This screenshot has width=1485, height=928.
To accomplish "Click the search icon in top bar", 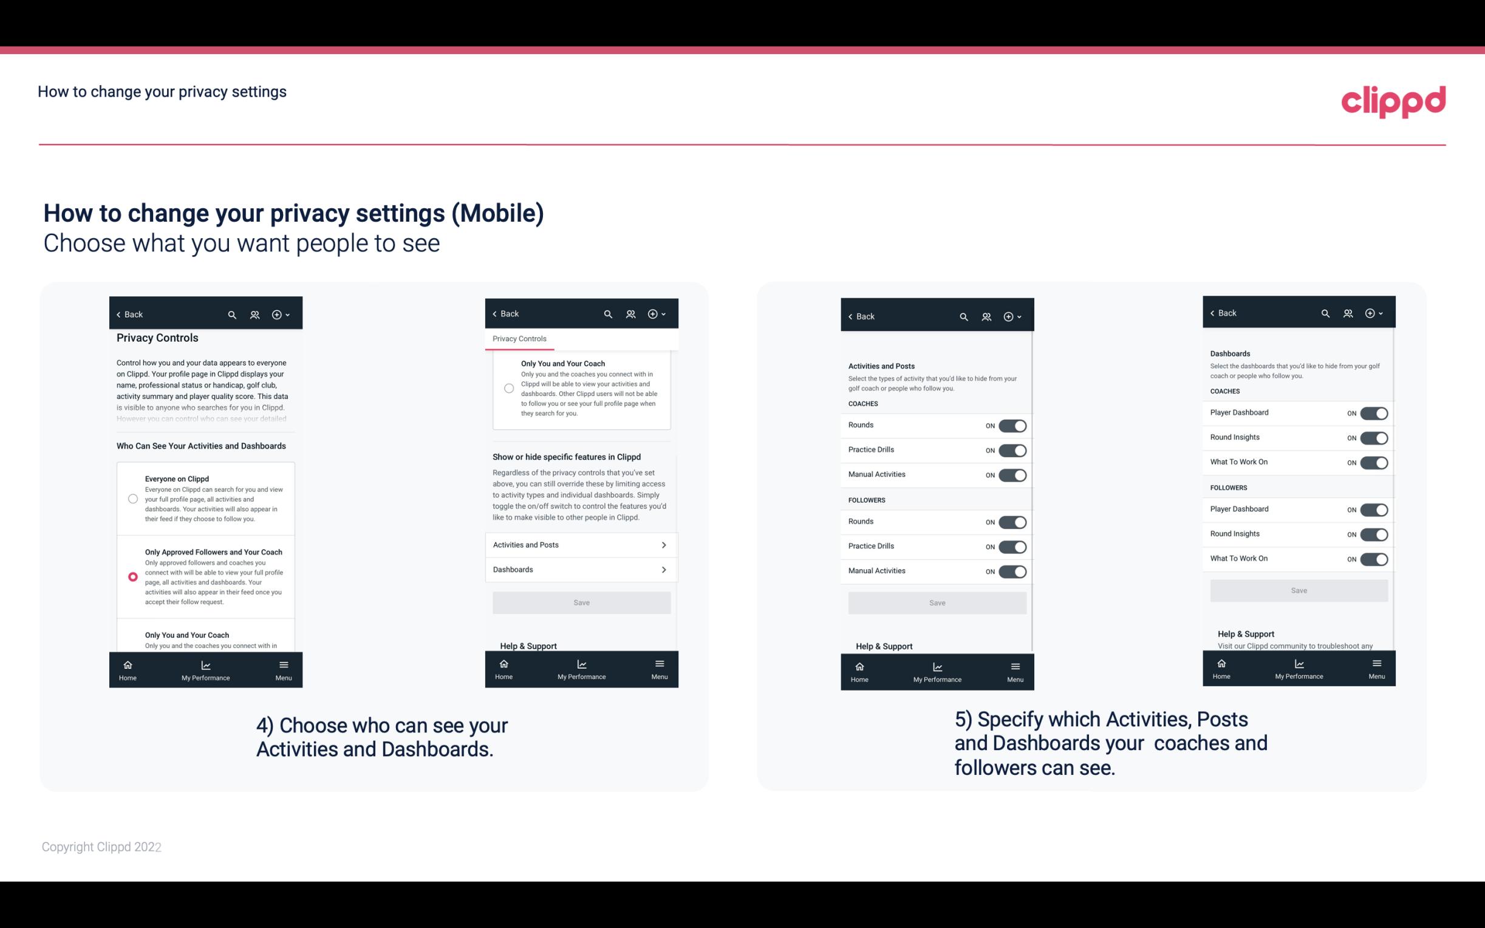I will (x=231, y=315).
